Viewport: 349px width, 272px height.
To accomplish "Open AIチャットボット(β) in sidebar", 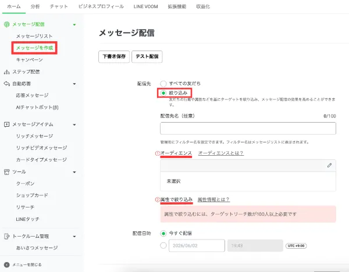I will (x=37, y=107).
